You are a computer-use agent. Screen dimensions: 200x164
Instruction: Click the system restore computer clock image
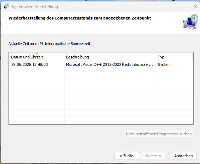tap(190, 22)
